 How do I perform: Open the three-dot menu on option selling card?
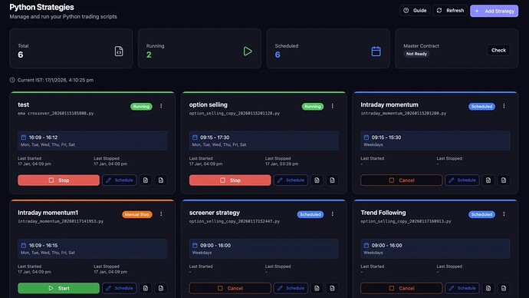(x=332, y=106)
